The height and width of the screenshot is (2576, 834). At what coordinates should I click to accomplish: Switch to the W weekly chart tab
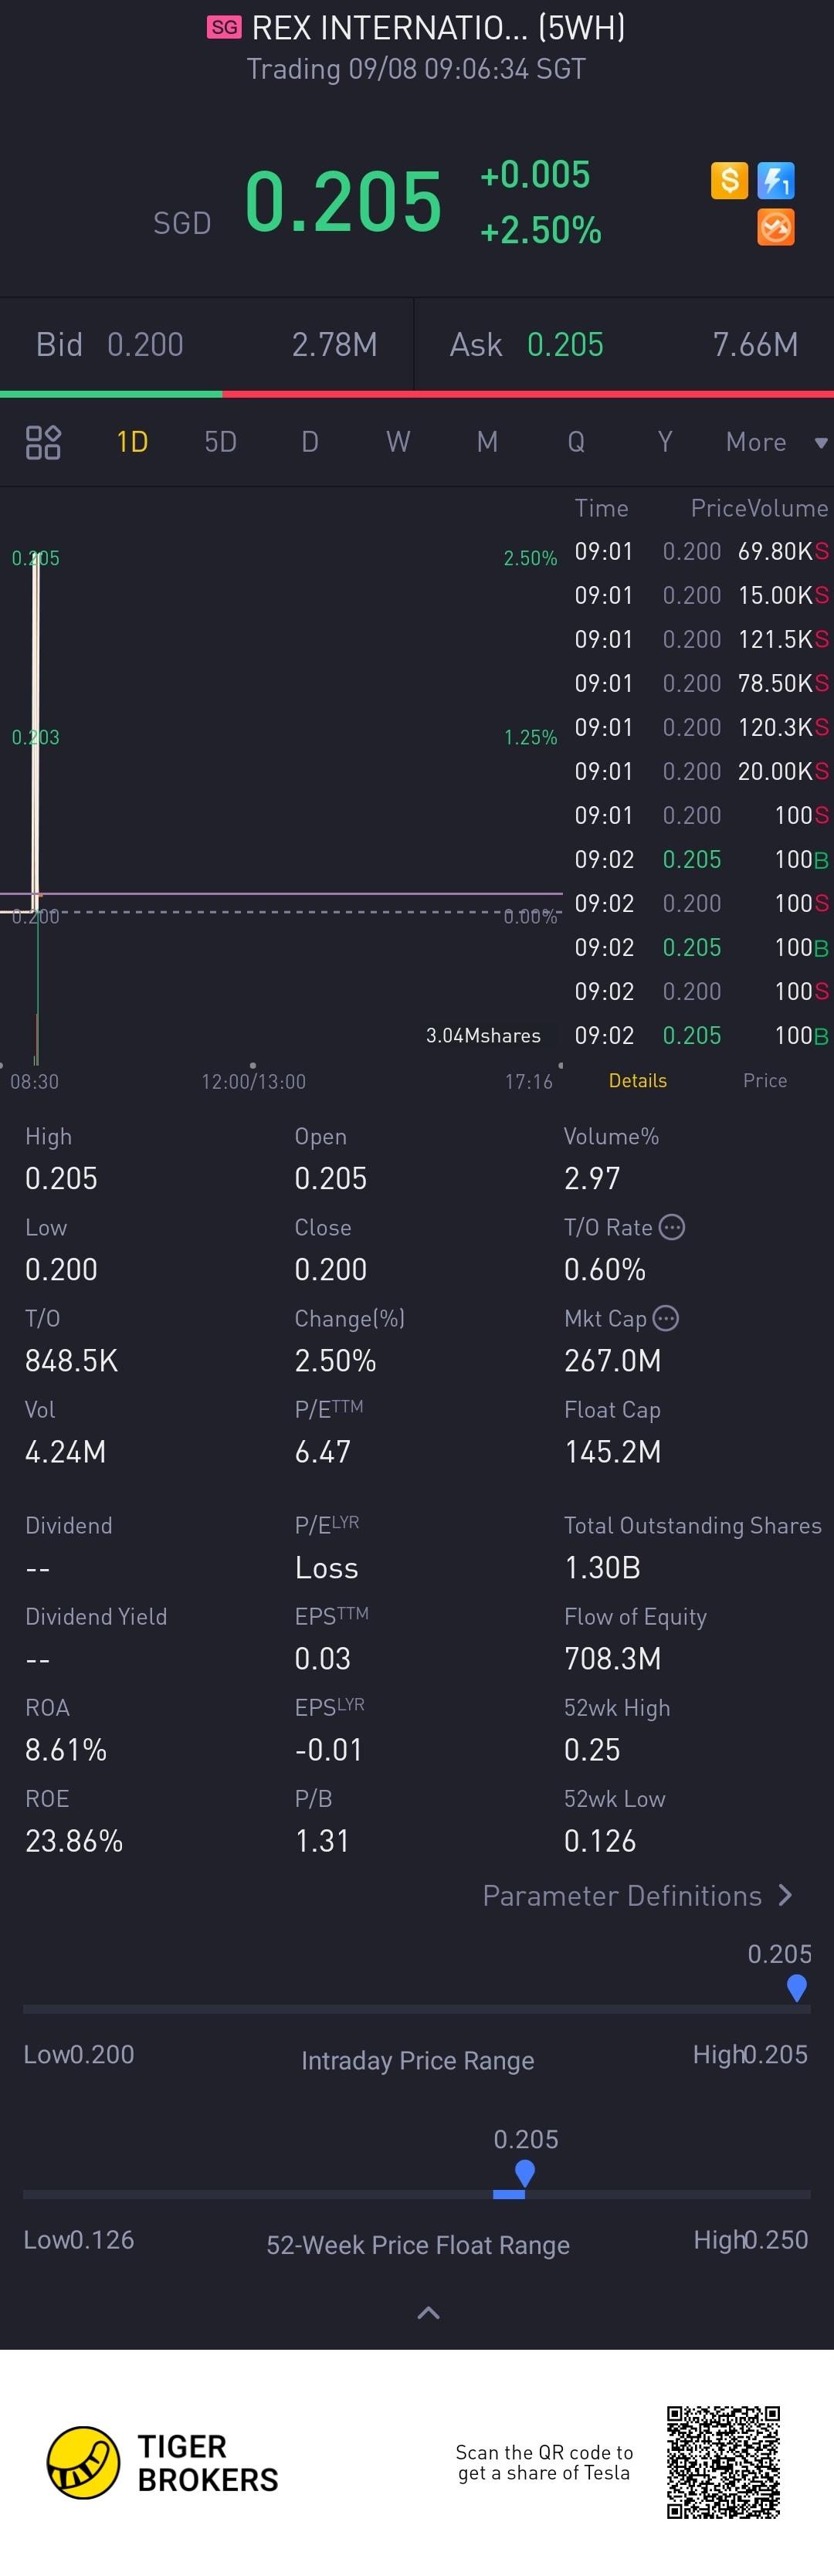coord(398,442)
